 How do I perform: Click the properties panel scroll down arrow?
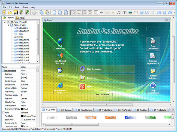coord(38,125)
